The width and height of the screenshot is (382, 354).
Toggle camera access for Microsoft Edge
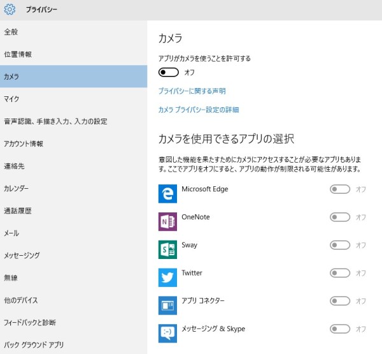click(340, 189)
